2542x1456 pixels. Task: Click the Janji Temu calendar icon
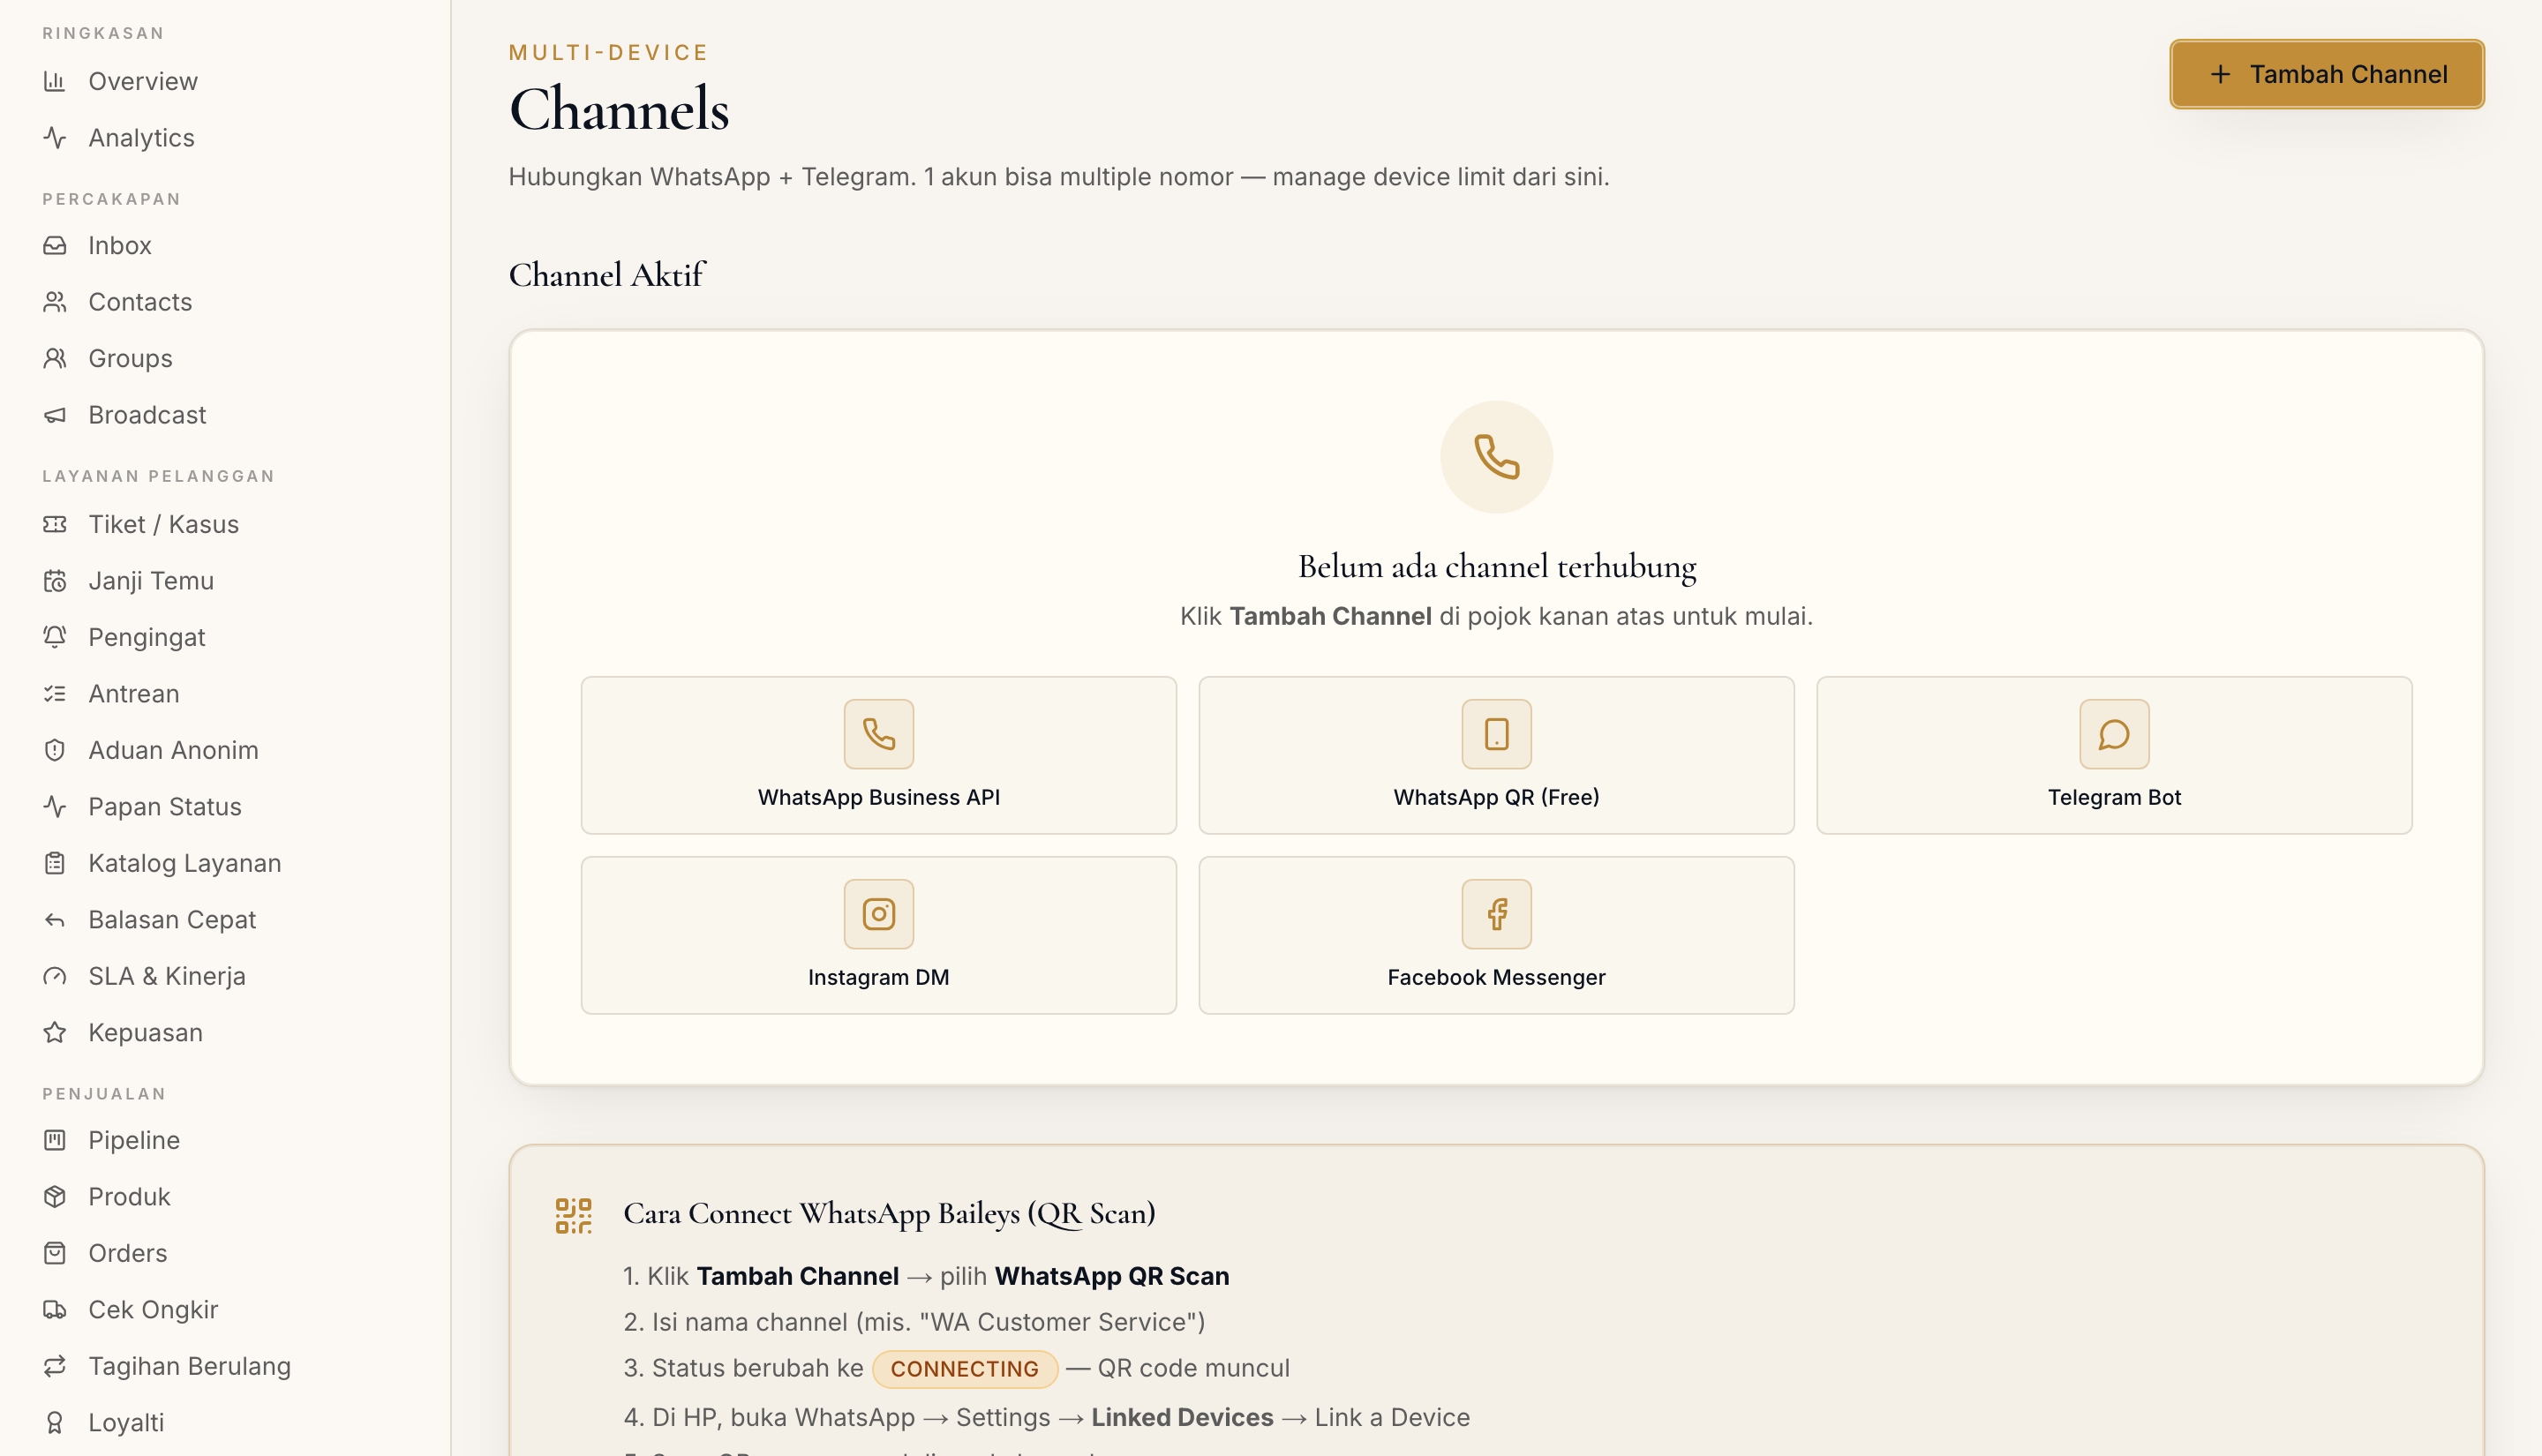[55, 581]
